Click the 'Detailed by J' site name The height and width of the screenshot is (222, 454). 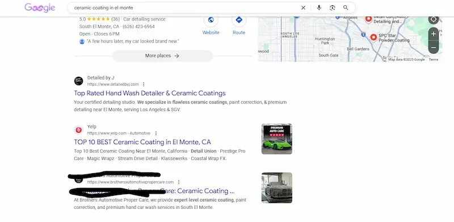pyautogui.click(x=101, y=78)
